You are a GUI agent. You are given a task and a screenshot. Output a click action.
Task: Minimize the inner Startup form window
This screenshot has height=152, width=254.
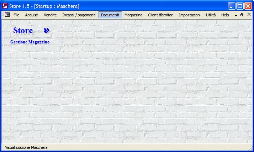[236, 15]
